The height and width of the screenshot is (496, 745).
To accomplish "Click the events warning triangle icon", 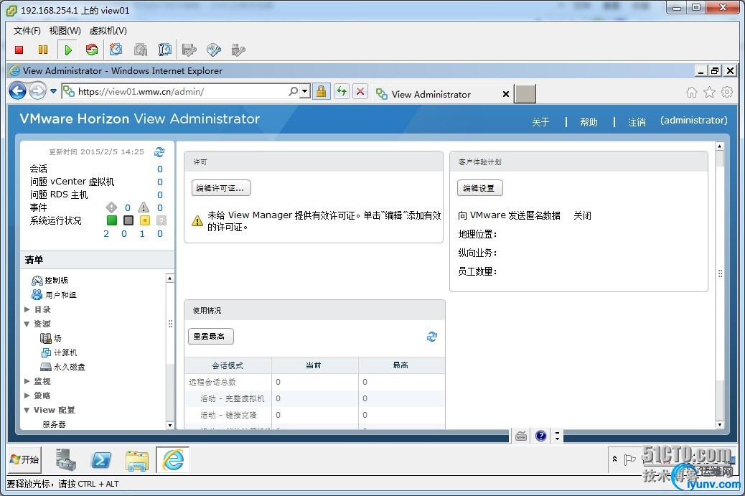I will (144, 207).
